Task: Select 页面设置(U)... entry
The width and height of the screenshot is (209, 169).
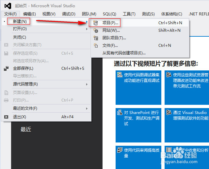Action: click(46, 93)
